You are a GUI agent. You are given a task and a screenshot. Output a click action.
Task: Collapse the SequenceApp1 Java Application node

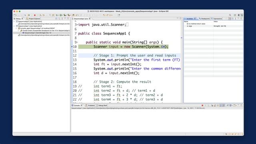tap(14, 26)
